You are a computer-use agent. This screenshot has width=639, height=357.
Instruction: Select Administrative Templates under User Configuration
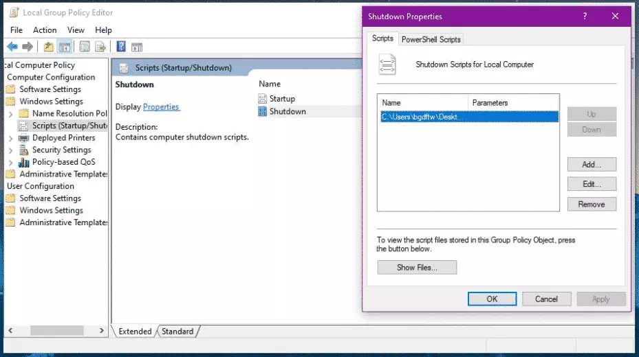tap(63, 222)
